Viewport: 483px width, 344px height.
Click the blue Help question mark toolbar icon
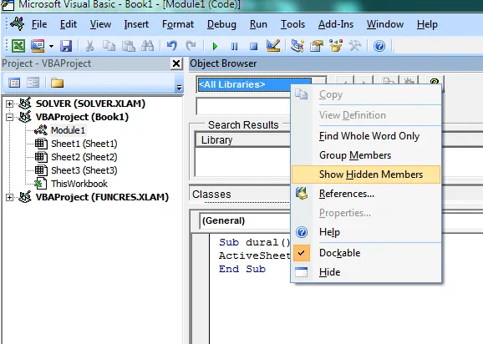pyautogui.click(x=379, y=47)
